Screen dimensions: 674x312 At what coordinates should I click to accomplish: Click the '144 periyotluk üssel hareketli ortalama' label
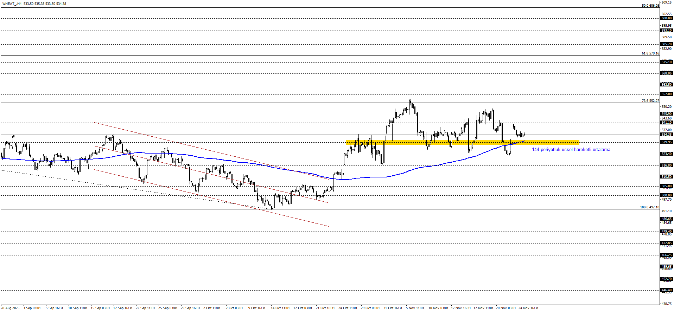[571, 150]
